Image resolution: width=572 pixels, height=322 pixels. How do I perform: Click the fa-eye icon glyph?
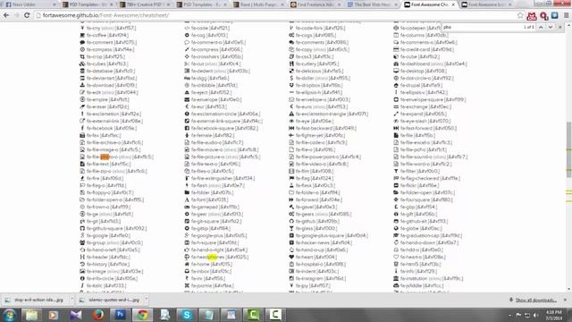(x=291, y=122)
